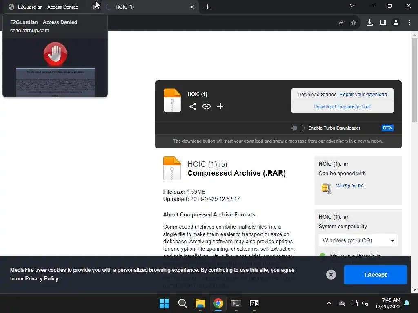
Task: Toggle the Chrome side panel
Action: [383, 23]
